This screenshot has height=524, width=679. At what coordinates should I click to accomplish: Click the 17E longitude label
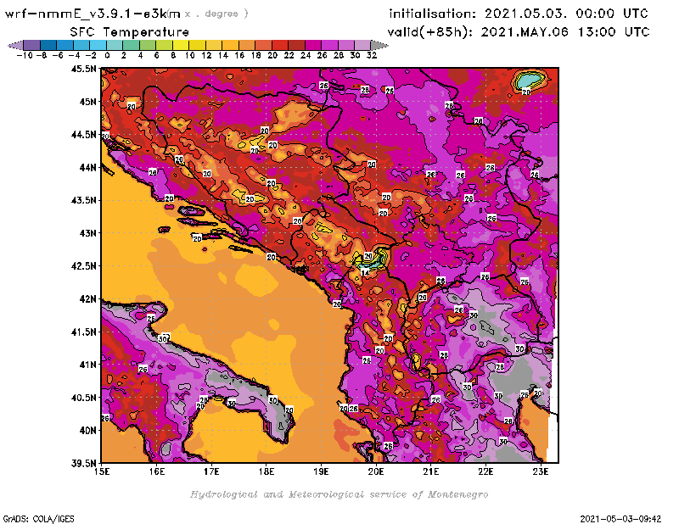(x=211, y=471)
